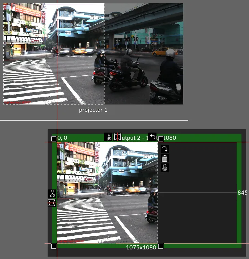The width and height of the screenshot is (249, 259).
Task: Select the bottom-left corner handle of the slice
Action: point(53,246)
